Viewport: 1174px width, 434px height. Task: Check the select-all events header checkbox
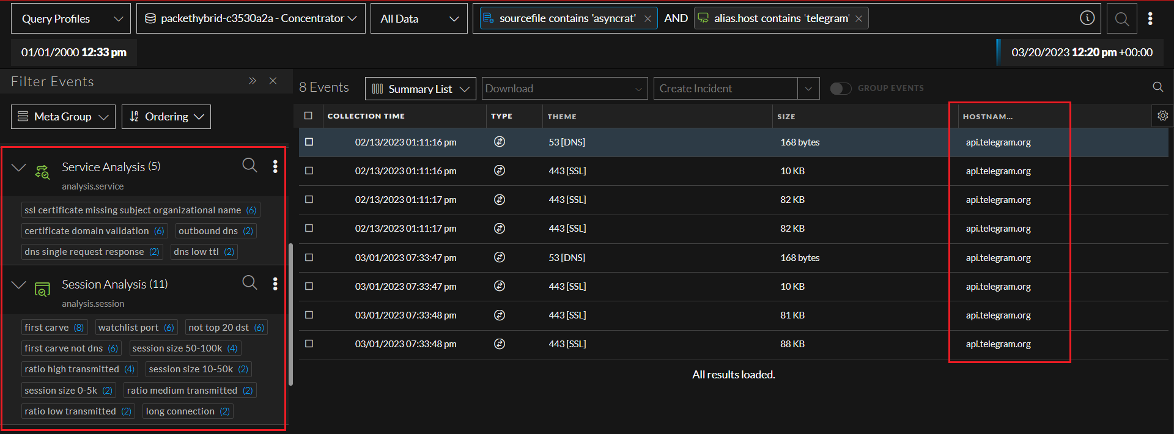point(308,116)
